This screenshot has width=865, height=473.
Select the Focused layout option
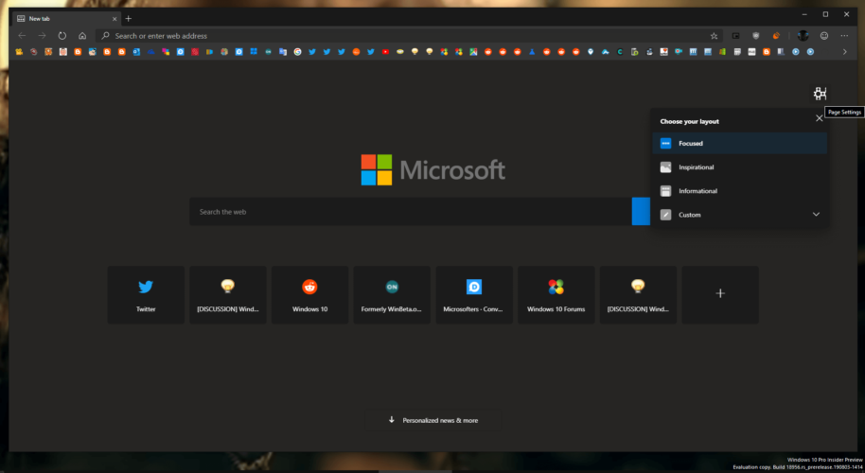point(739,144)
